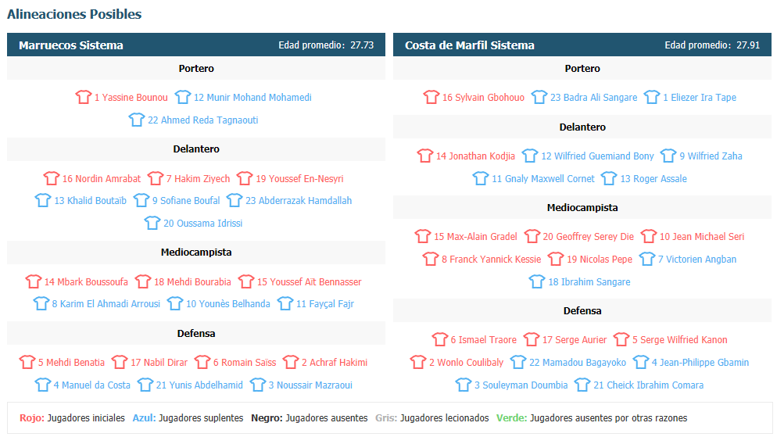
Task: Click the red shirt icon beside Nicolas Pepe
Action: [x=556, y=259]
